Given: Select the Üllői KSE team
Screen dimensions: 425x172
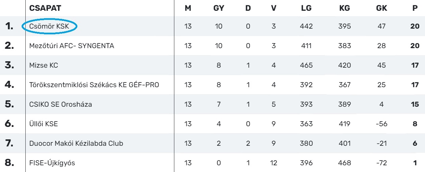Looking at the screenshot, I should (x=44, y=124).
